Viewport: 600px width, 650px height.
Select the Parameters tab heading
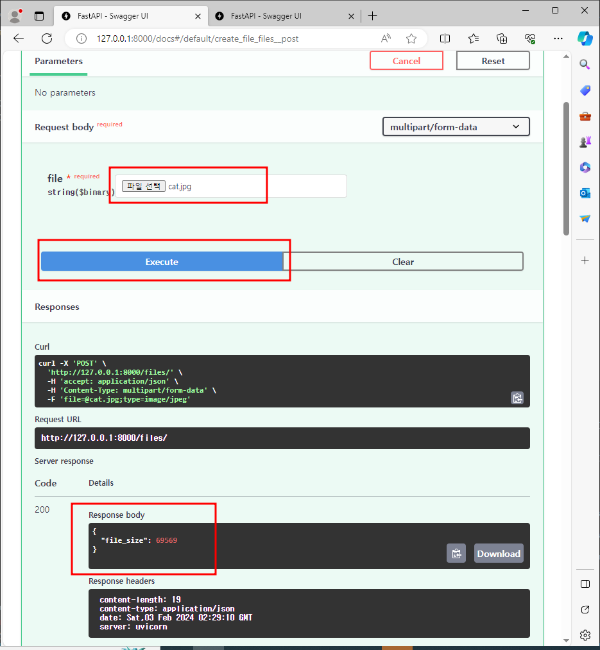[x=58, y=62]
